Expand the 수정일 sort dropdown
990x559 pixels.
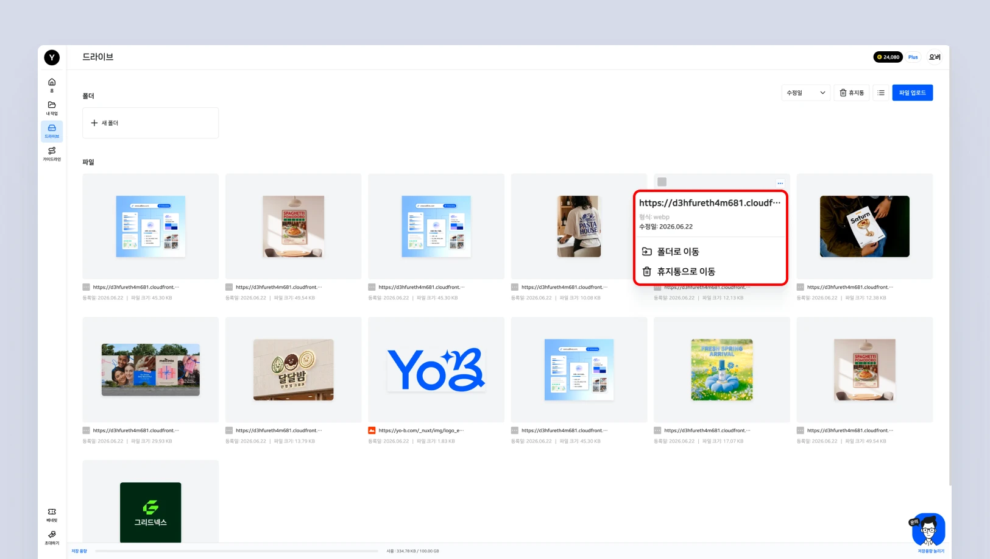click(806, 93)
